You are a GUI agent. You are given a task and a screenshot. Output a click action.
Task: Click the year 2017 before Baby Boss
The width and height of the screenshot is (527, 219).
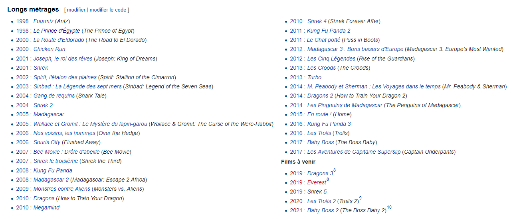296,142
